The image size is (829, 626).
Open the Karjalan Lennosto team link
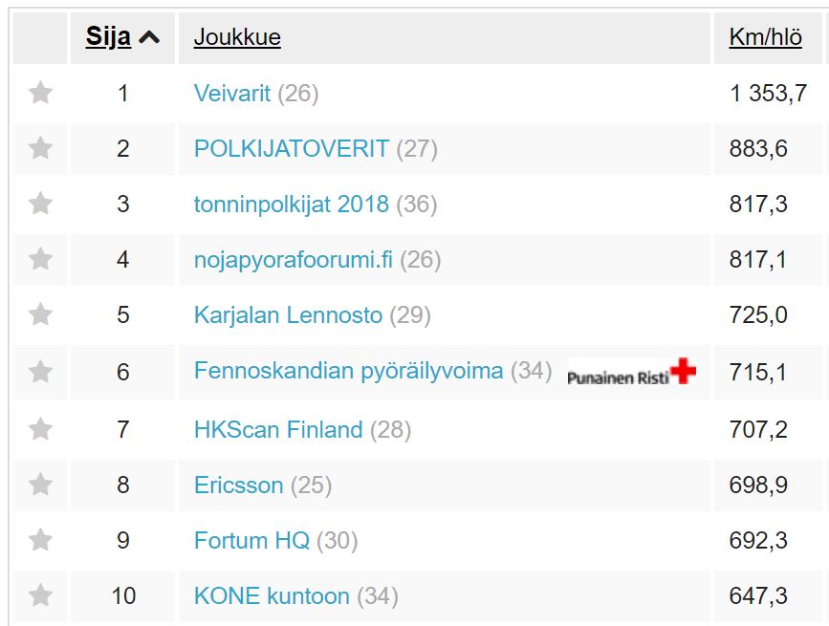click(288, 314)
